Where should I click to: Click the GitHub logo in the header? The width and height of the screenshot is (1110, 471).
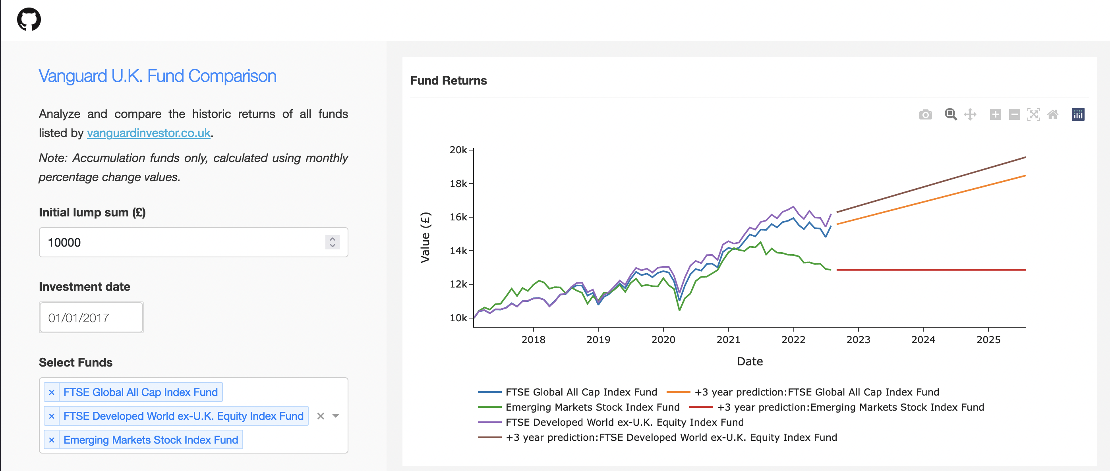pyautogui.click(x=29, y=19)
